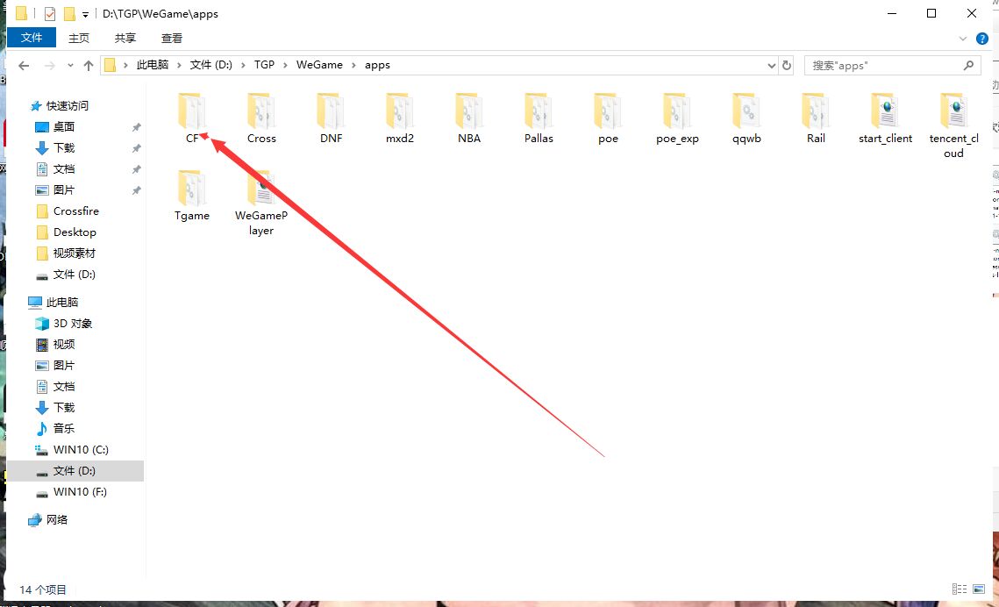Click apps in address path

coord(377,65)
